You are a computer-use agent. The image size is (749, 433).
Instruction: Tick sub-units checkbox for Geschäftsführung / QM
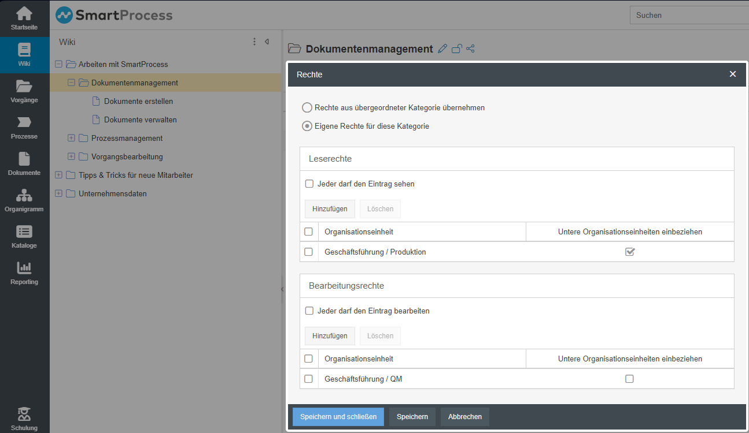(629, 379)
